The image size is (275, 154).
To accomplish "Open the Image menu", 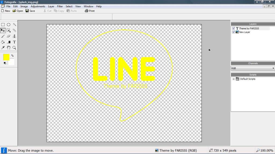I will (x=24, y=6).
